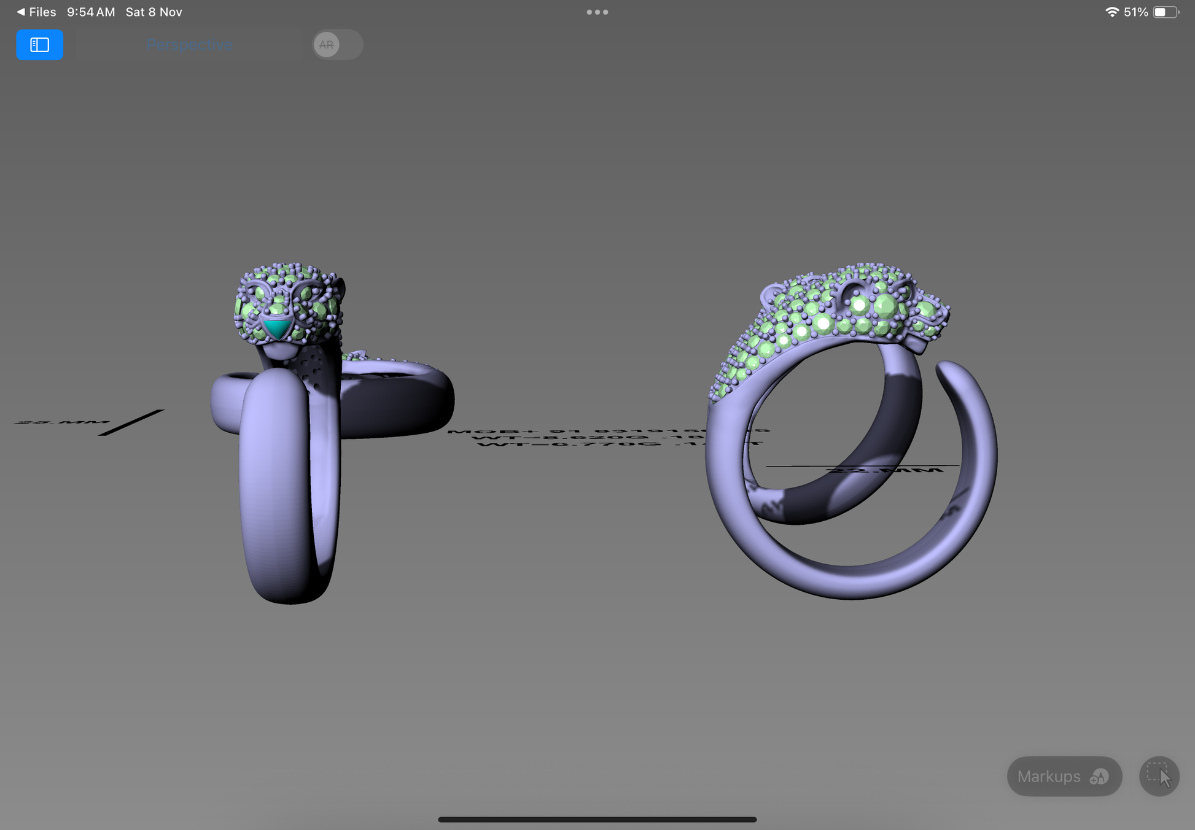The image size is (1195, 830).
Task: Tap the dashed-box selection tool icon
Action: click(1158, 776)
